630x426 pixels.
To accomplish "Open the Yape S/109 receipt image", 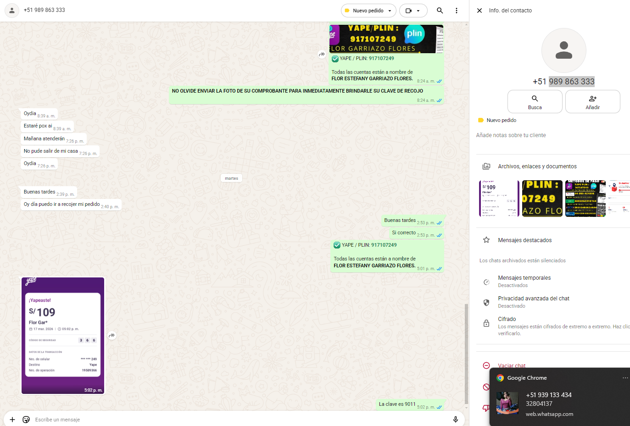I will [x=63, y=336].
